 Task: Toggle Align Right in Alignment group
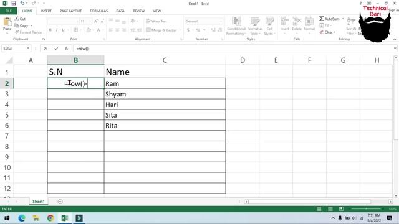(x=123, y=30)
